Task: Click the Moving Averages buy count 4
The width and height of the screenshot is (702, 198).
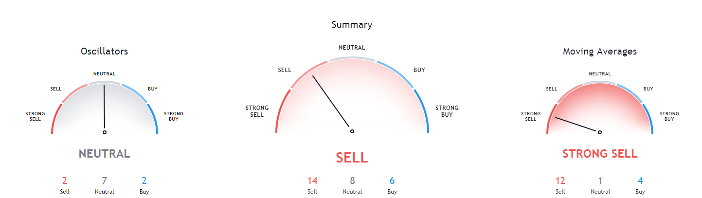Action: pyautogui.click(x=640, y=181)
